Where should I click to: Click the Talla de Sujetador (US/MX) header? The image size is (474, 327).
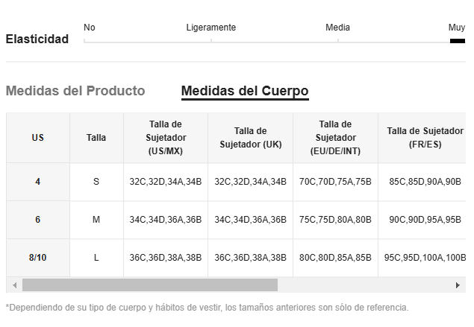tap(166, 138)
